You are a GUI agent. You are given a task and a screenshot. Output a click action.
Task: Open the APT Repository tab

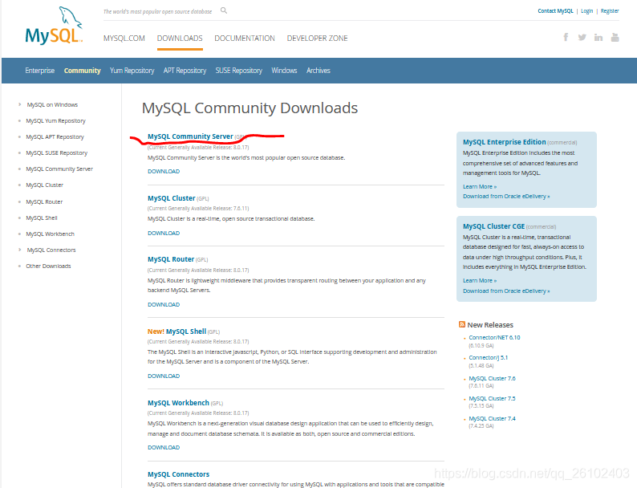point(185,71)
